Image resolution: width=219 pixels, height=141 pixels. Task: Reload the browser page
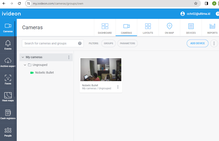click(19, 4)
